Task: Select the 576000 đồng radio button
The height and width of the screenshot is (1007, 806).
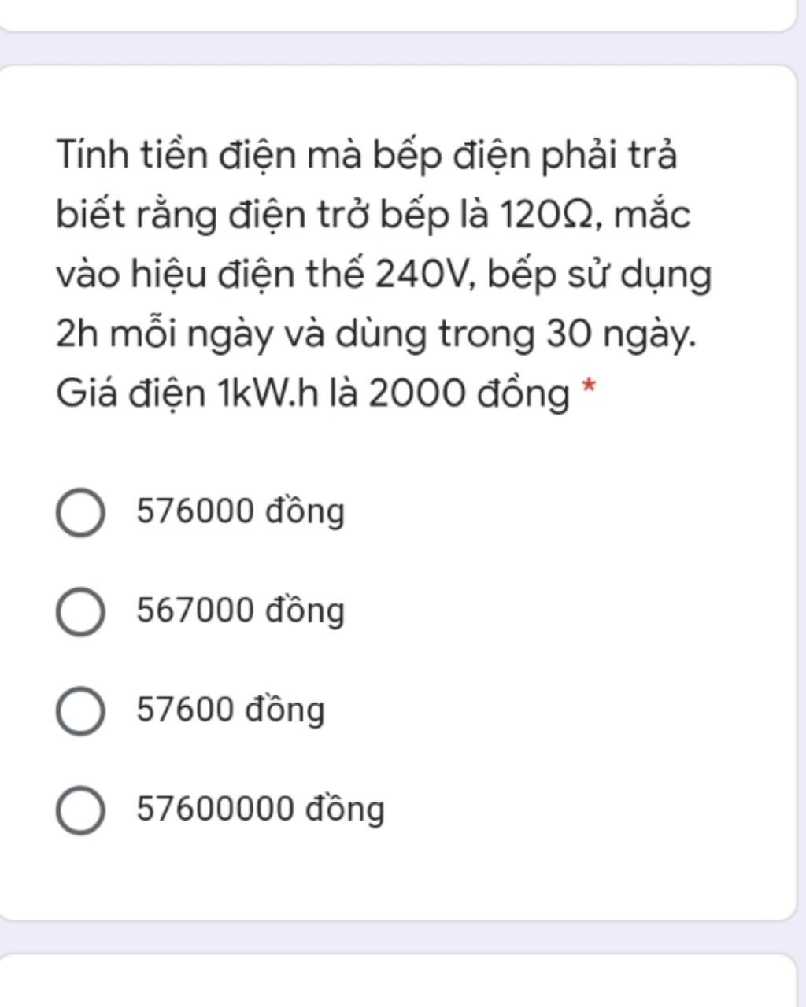Action: click(x=80, y=512)
